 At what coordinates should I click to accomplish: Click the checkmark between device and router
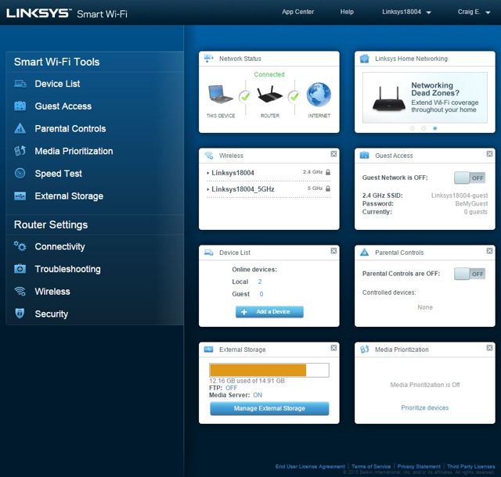pos(245,96)
